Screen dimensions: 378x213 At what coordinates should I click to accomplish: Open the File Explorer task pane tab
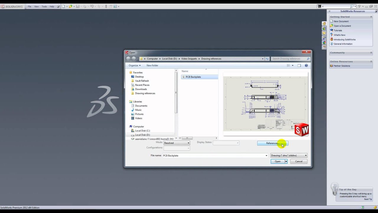pos(324,33)
